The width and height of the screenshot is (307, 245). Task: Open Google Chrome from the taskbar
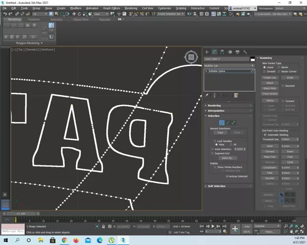(64, 240)
